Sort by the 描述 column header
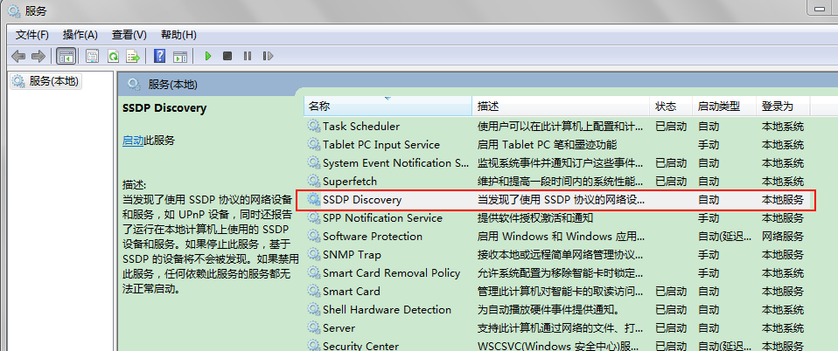 tap(562, 107)
